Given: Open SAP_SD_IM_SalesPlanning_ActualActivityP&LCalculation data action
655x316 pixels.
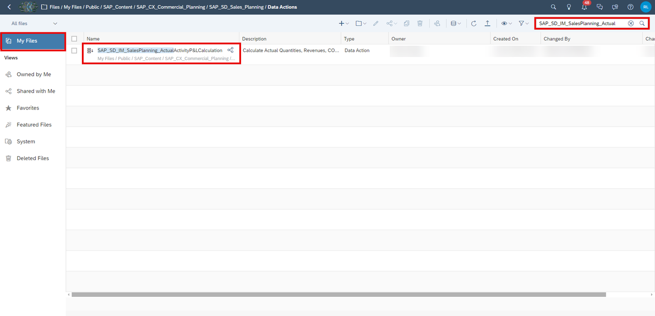Looking at the screenshot, I should click(160, 50).
